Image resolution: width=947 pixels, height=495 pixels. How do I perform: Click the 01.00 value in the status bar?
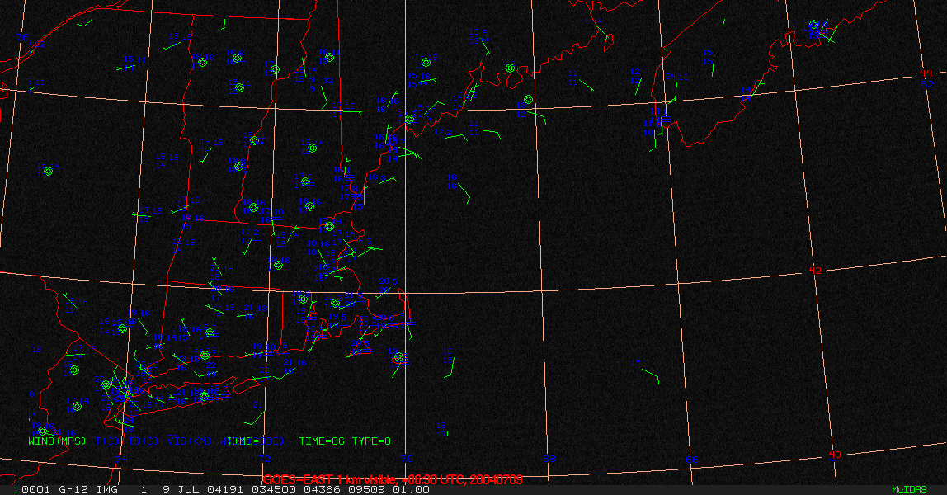click(x=411, y=489)
